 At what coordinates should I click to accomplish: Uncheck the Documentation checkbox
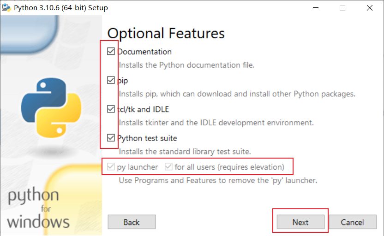pos(111,52)
